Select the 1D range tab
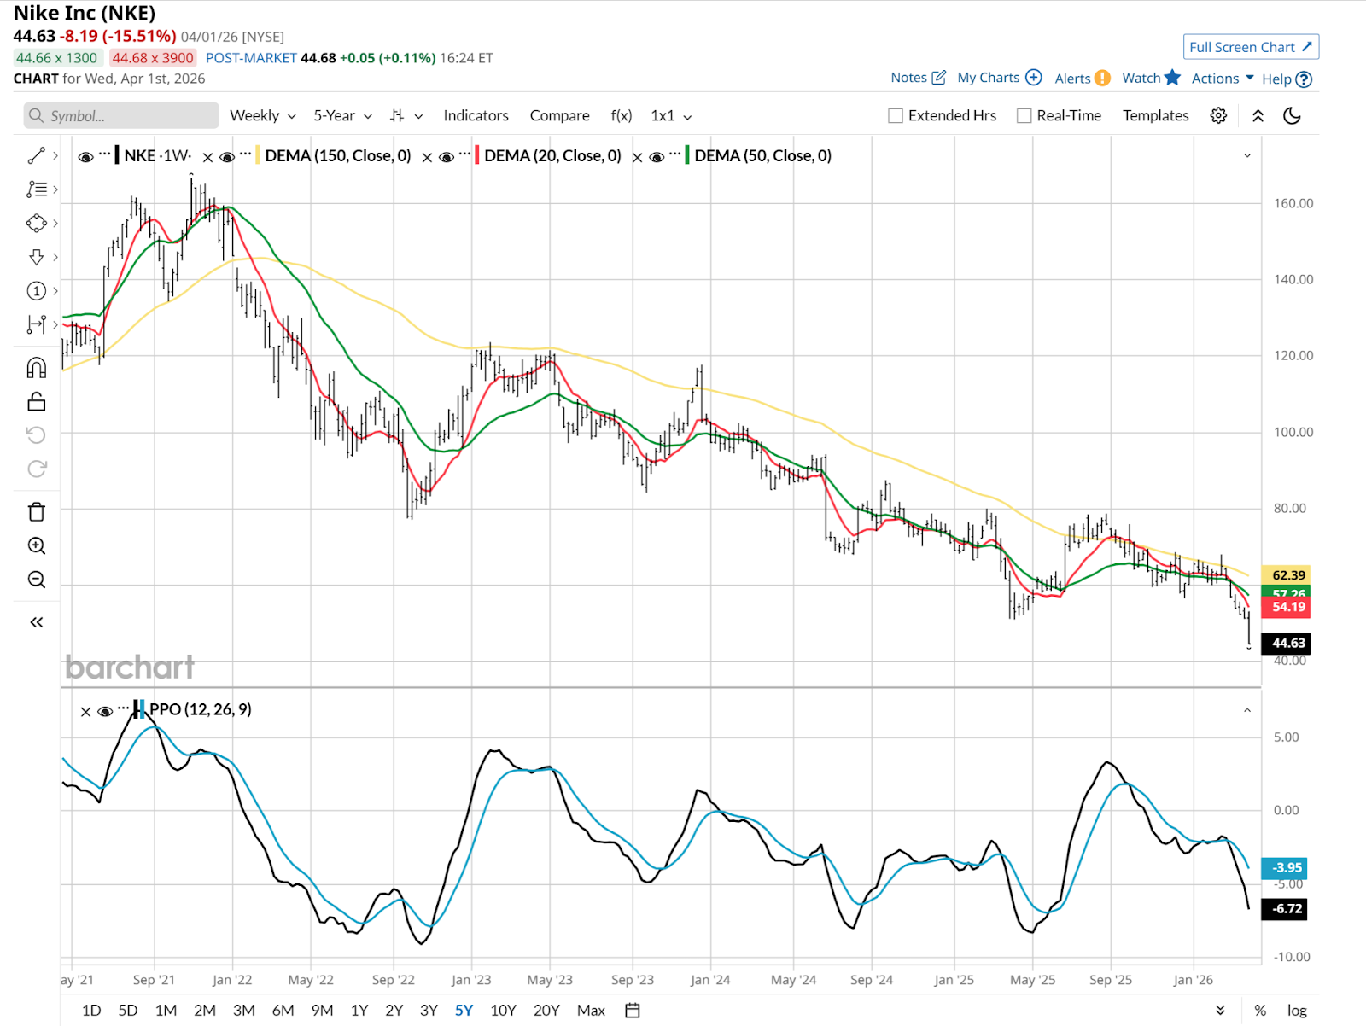This screenshot has height=1026, width=1366. pos(91,1011)
